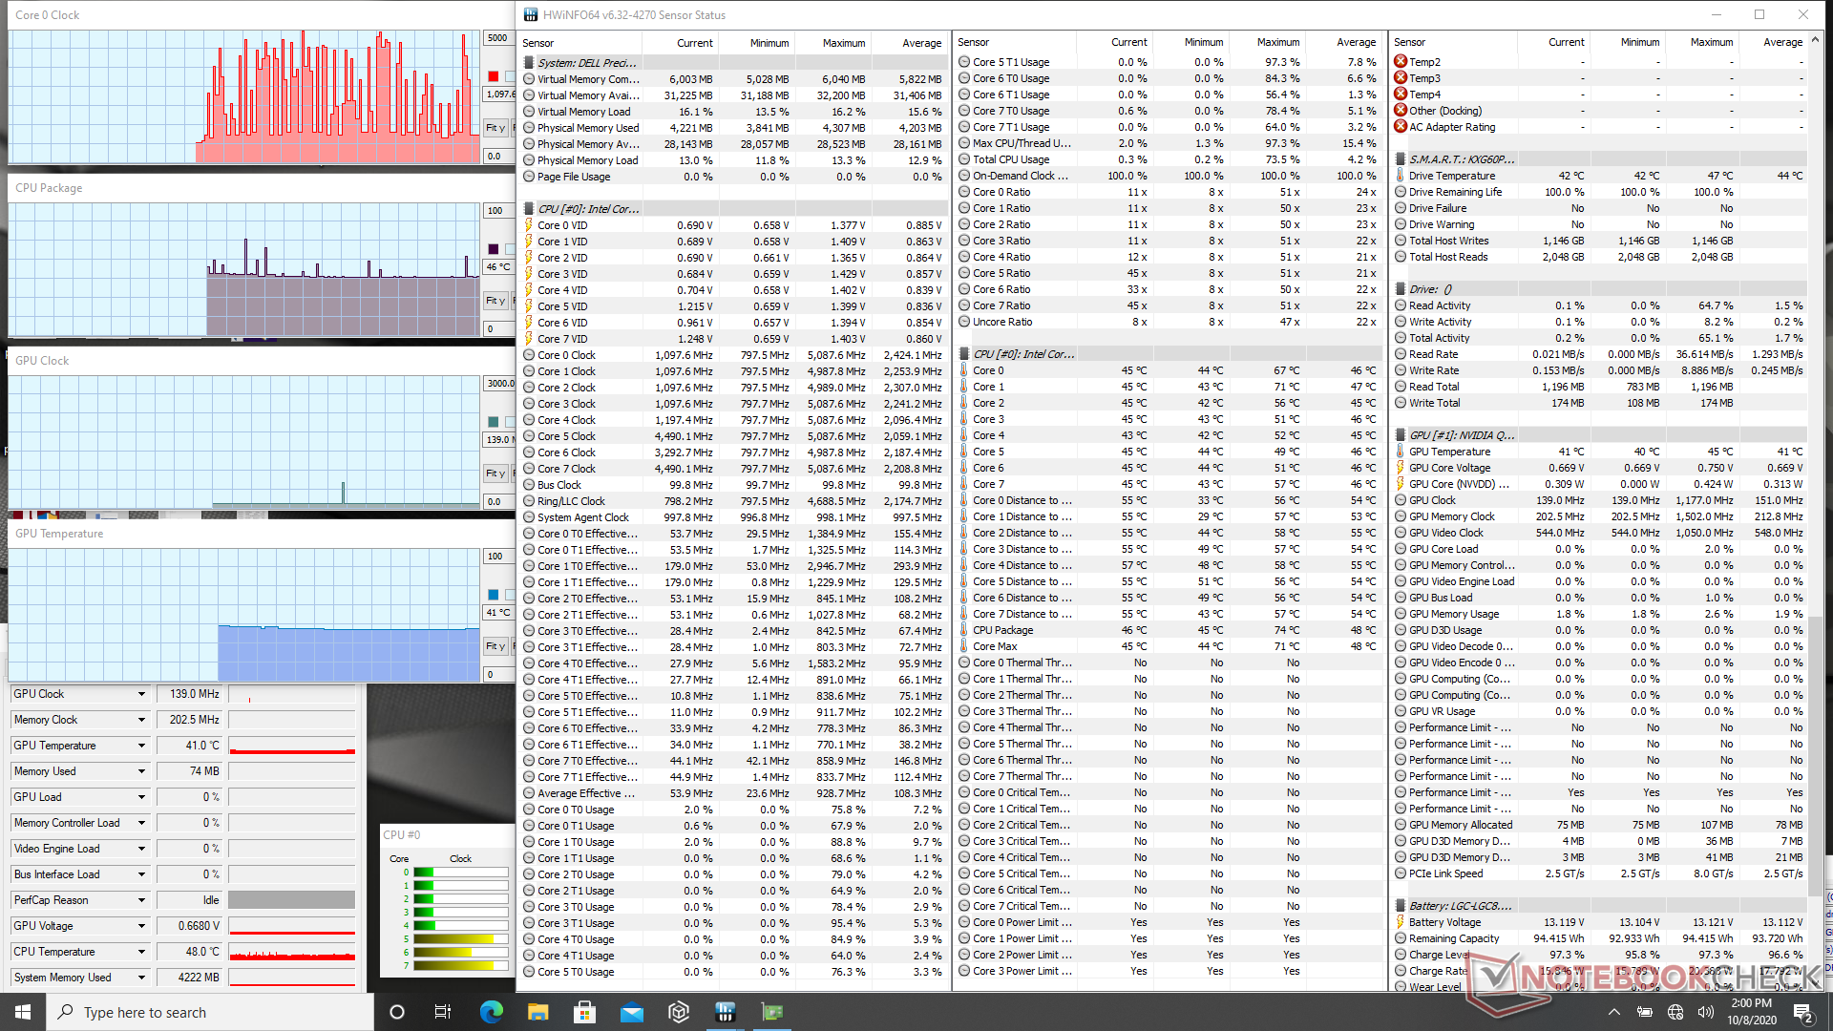Click the thermometer icon beside Drive Temperature
The image size is (1833, 1031).
1401,176
